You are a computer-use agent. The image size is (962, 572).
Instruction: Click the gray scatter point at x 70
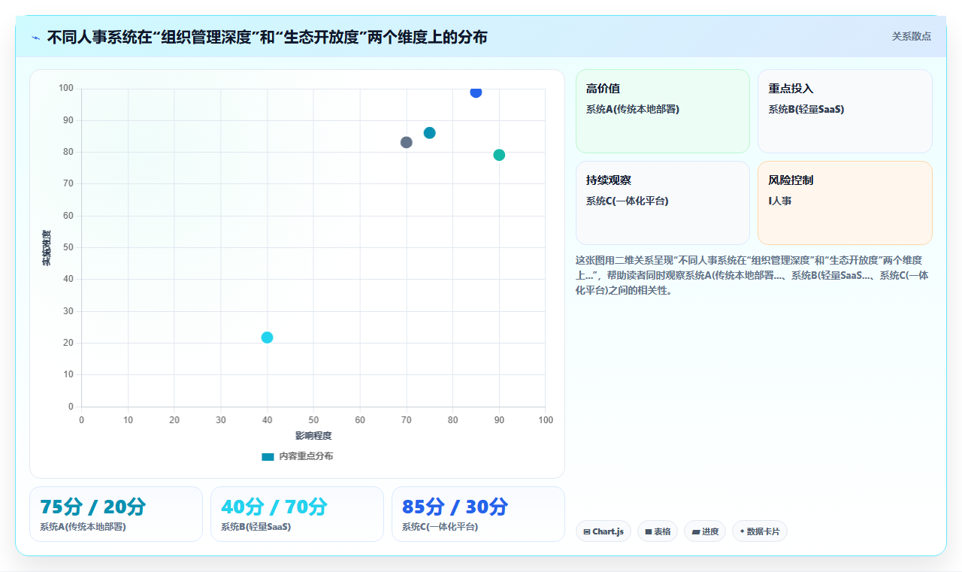[407, 142]
